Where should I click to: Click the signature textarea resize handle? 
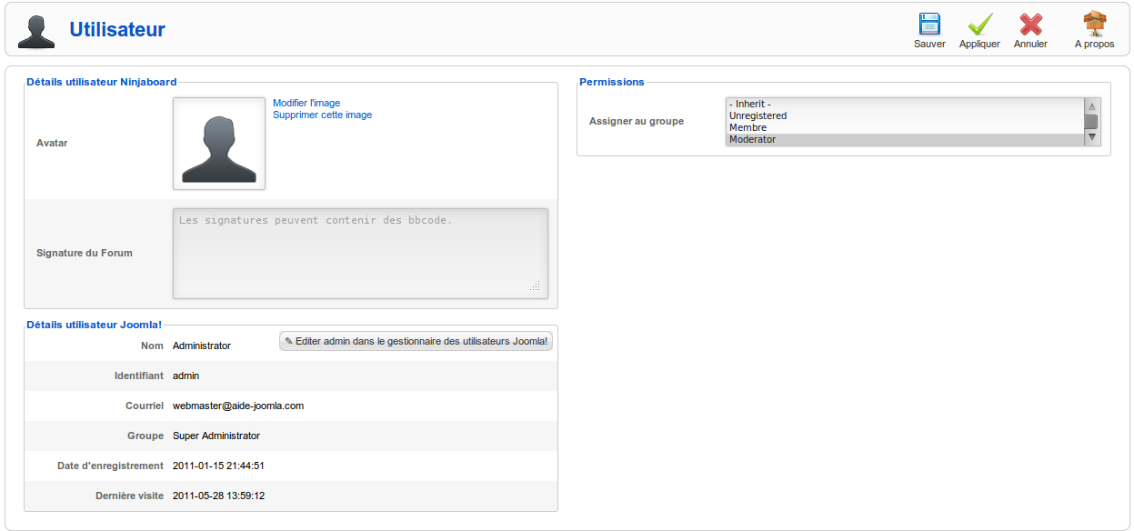click(x=536, y=286)
